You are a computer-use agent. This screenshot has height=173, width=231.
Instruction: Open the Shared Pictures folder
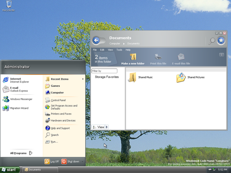coord(181,77)
